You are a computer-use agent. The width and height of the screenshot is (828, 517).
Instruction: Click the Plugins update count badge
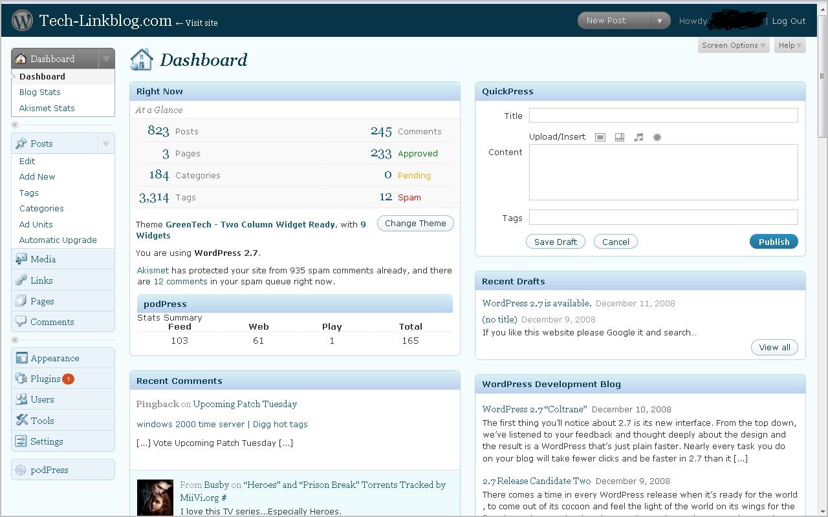(69, 379)
